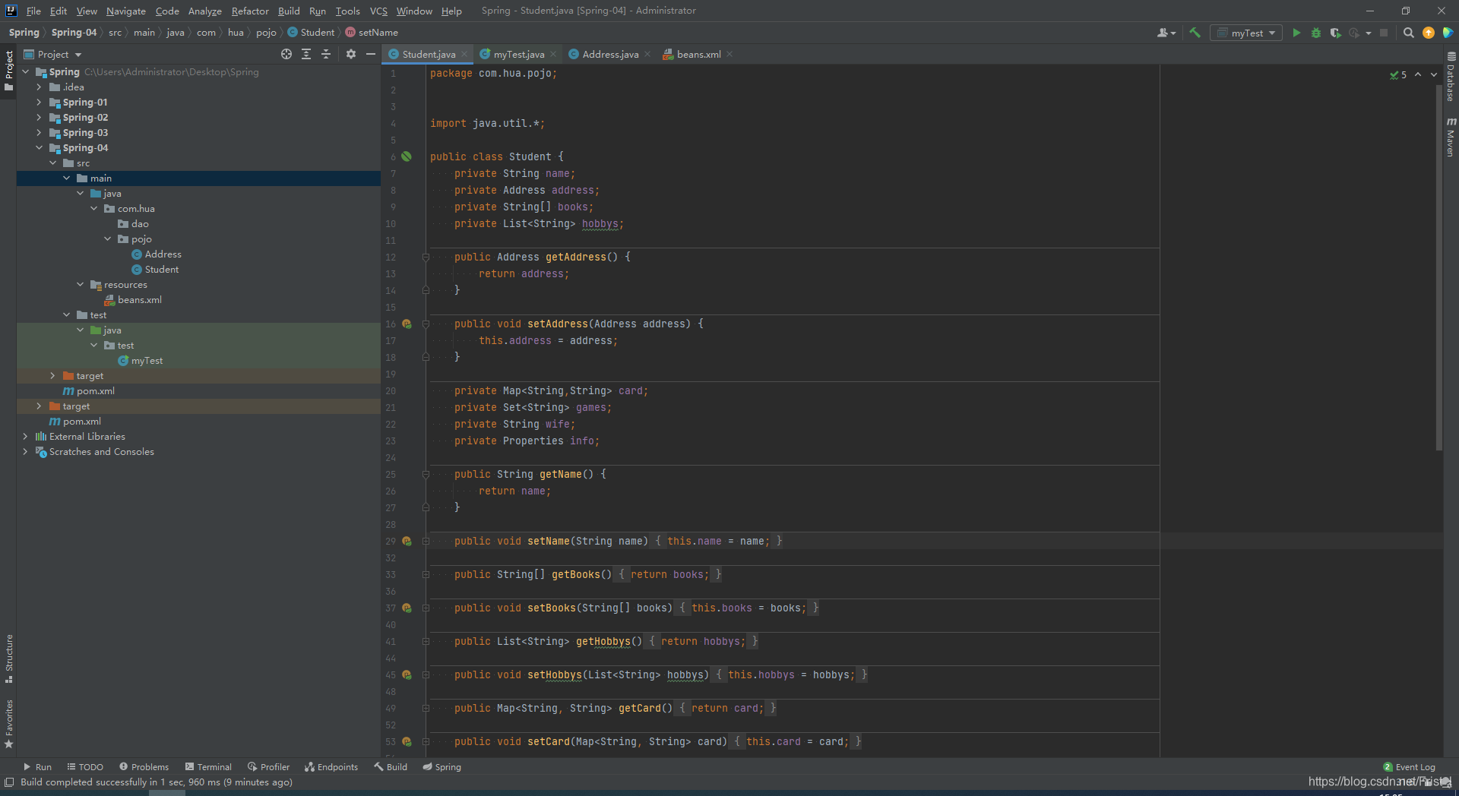1459x796 pixels.
Task: Start debugging with the green bug icon
Action: [1316, 33]
